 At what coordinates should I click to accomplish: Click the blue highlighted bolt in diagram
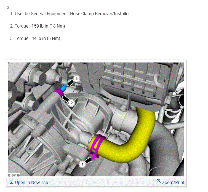pos(64,88)
